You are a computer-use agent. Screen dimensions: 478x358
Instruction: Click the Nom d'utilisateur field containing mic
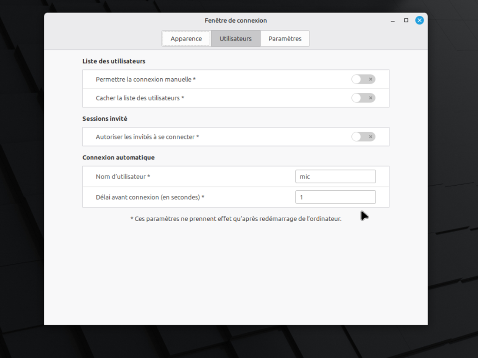tap(335, 177)
